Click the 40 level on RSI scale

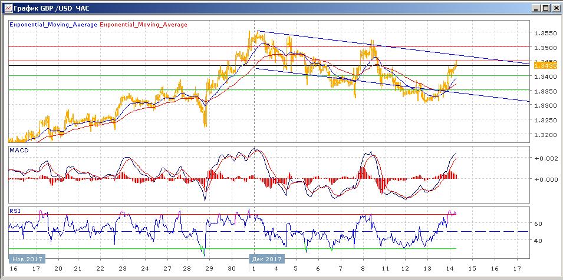[x=538, y=241]
